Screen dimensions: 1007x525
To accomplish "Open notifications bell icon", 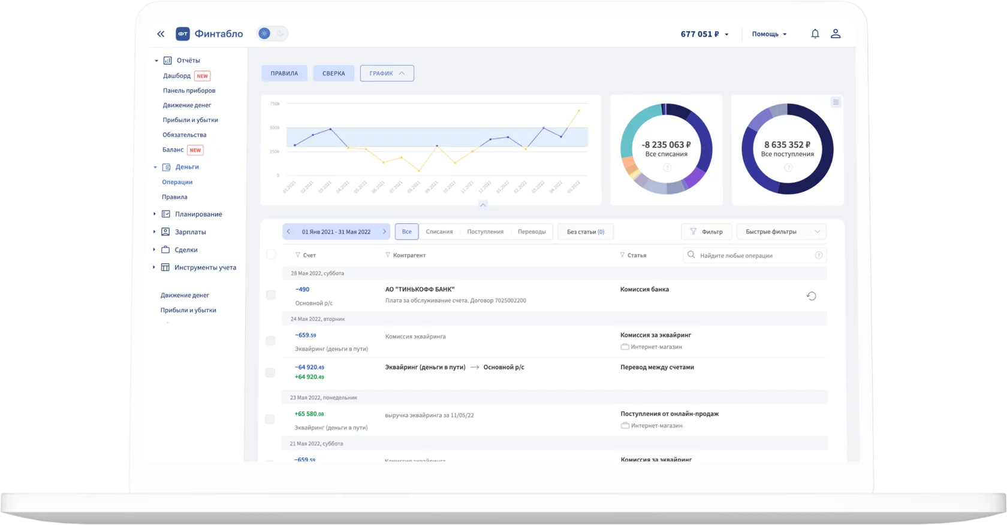I will (815, 34).
